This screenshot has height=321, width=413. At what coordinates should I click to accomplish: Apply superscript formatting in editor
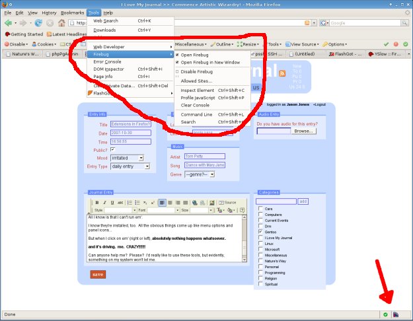153,203
